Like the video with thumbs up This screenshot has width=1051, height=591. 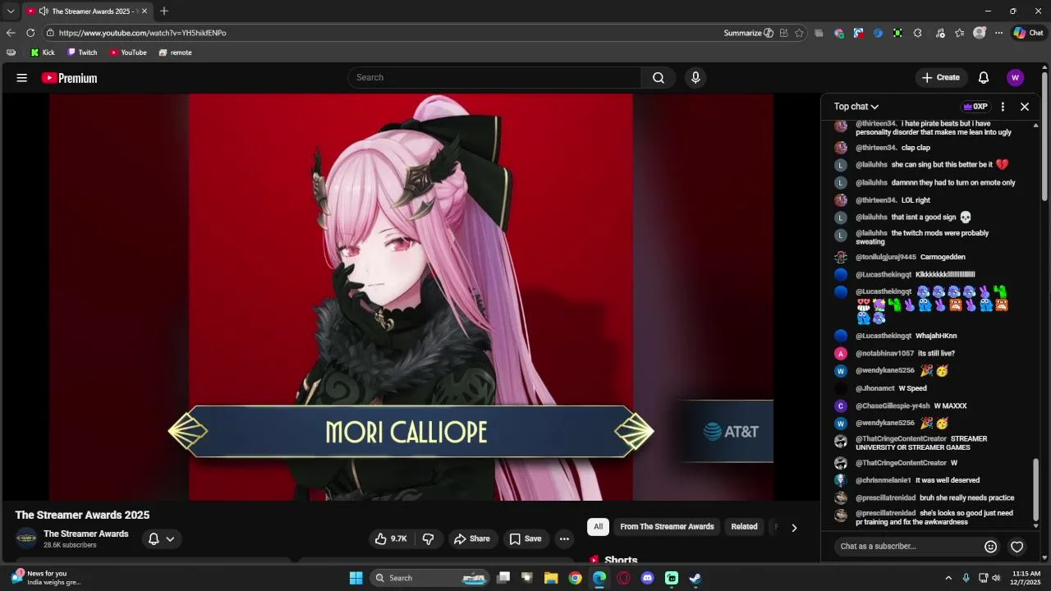point(391,538)
